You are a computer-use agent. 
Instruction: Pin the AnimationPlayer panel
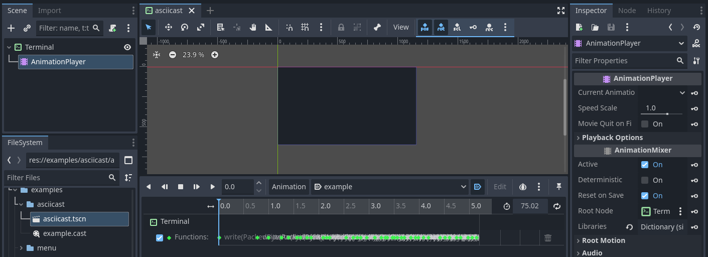coord(558,187)
